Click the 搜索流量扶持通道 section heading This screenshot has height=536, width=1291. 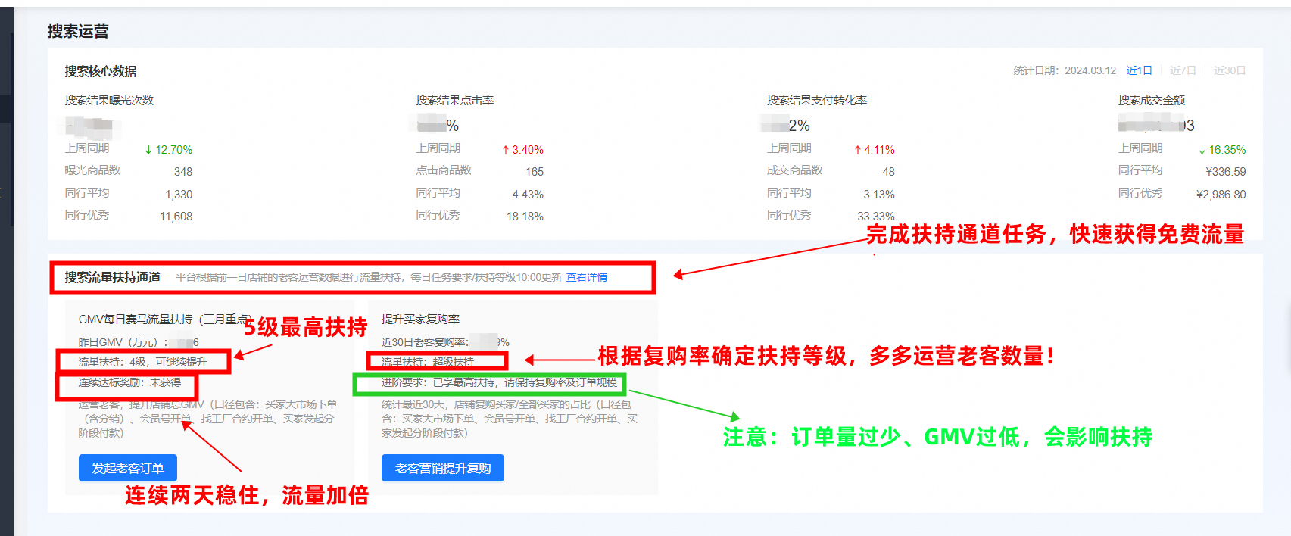pos(112,277)
